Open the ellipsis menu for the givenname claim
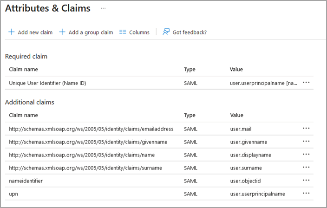 click(306, 142)
